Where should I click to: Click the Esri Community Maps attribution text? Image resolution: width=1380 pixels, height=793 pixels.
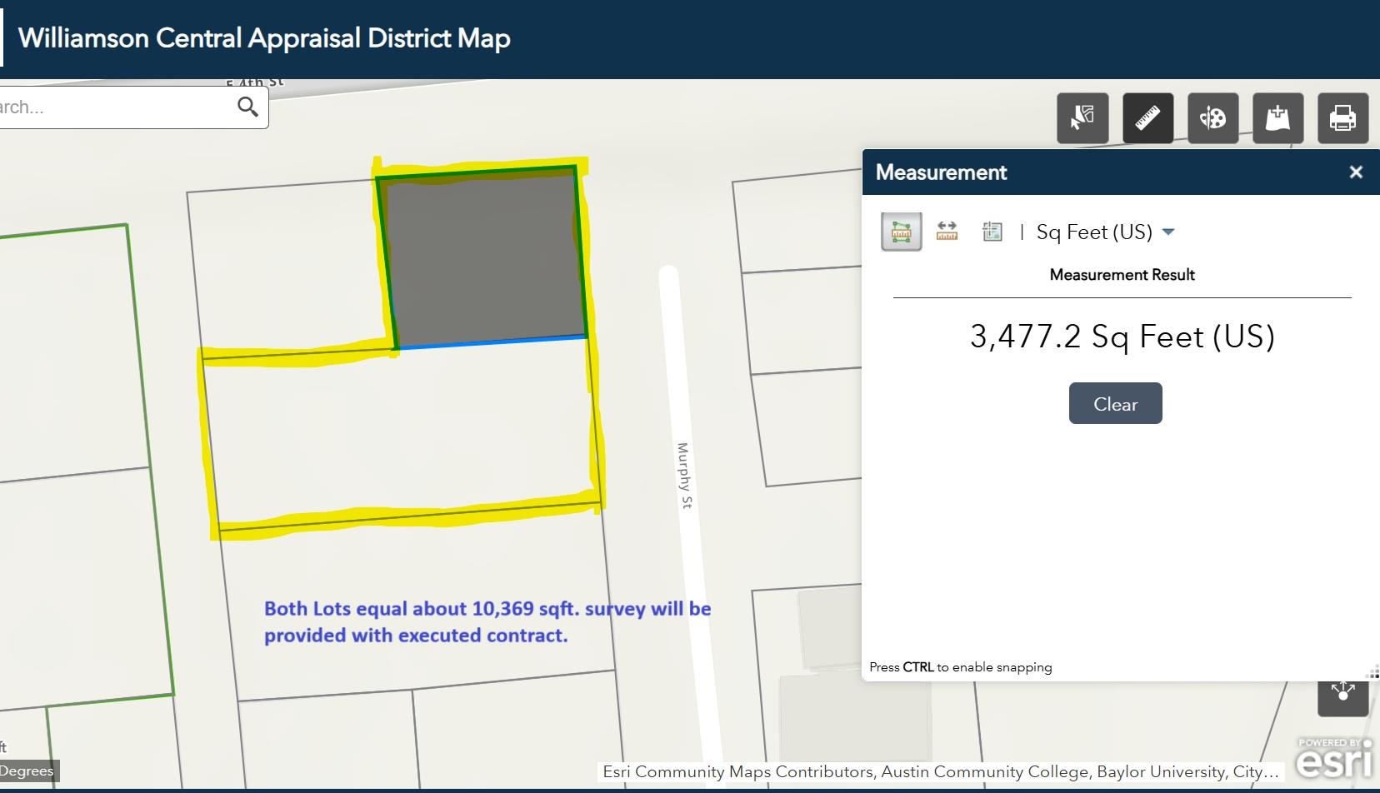point(933,771)
